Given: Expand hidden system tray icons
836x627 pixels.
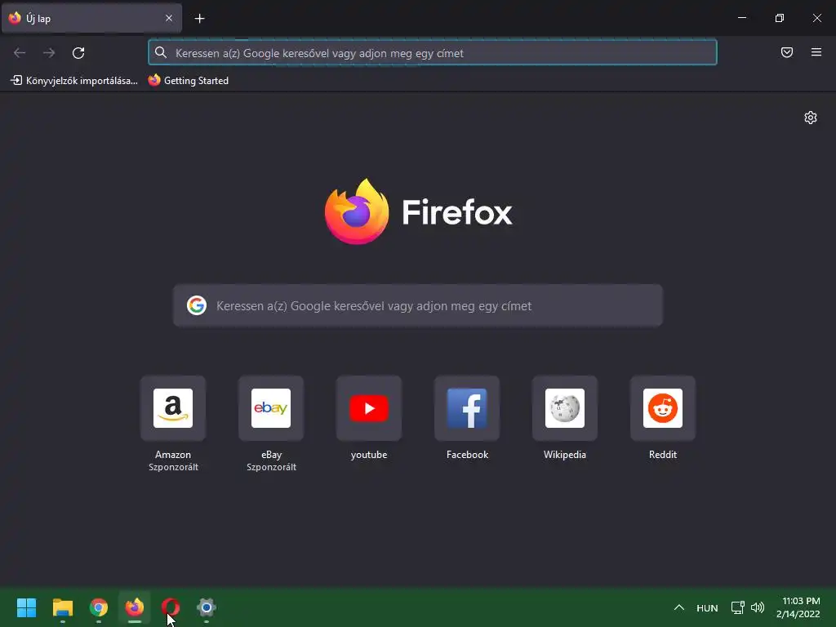Looking at the screenshot, I should (x=678, y=607).
